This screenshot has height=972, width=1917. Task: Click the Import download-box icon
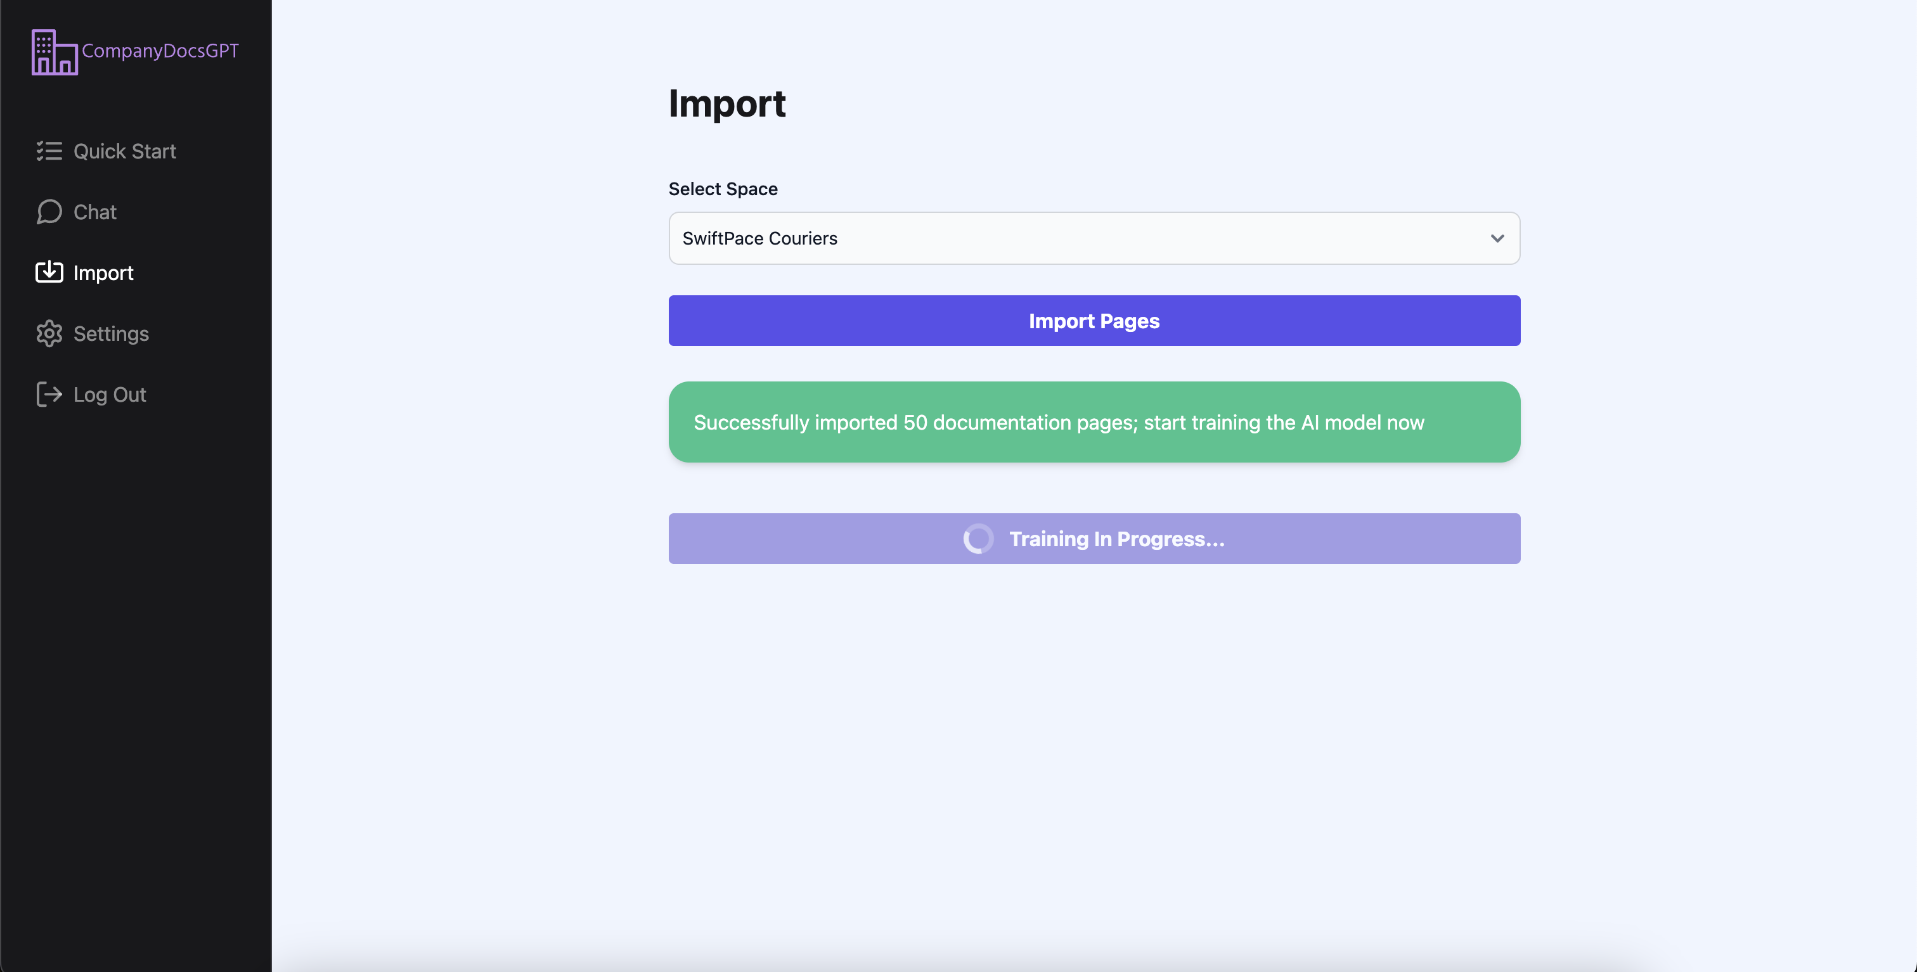[49, 272]
